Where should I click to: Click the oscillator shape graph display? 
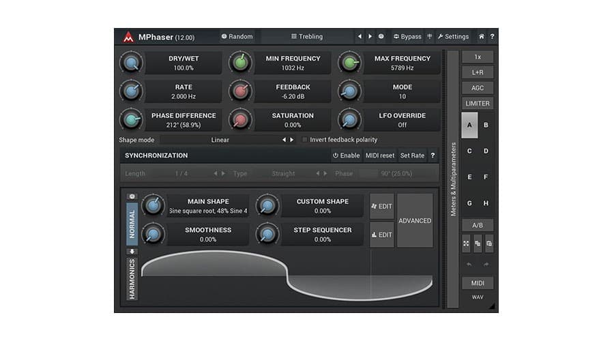click(x=287, y=276)
